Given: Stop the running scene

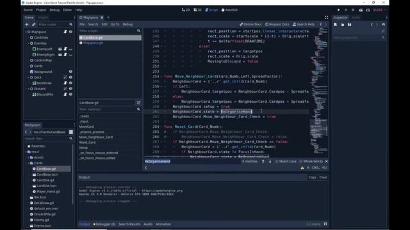Looking at the screenshot, I should (353, 10).
